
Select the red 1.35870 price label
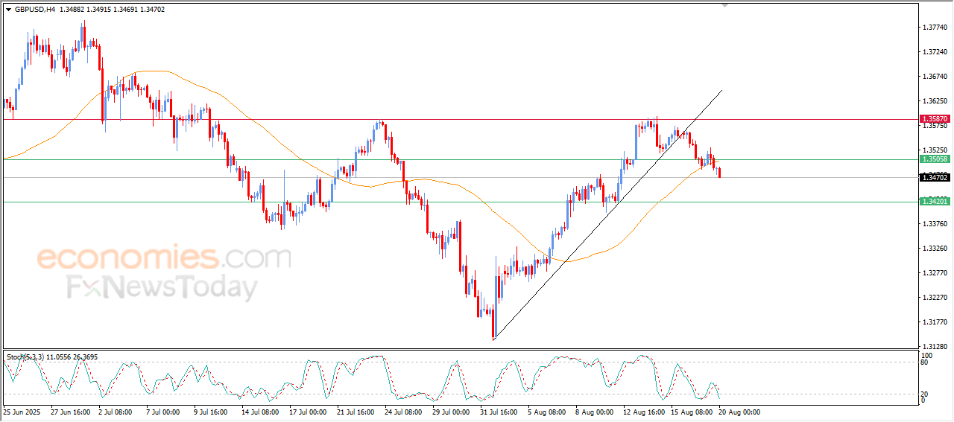(935, 119)
